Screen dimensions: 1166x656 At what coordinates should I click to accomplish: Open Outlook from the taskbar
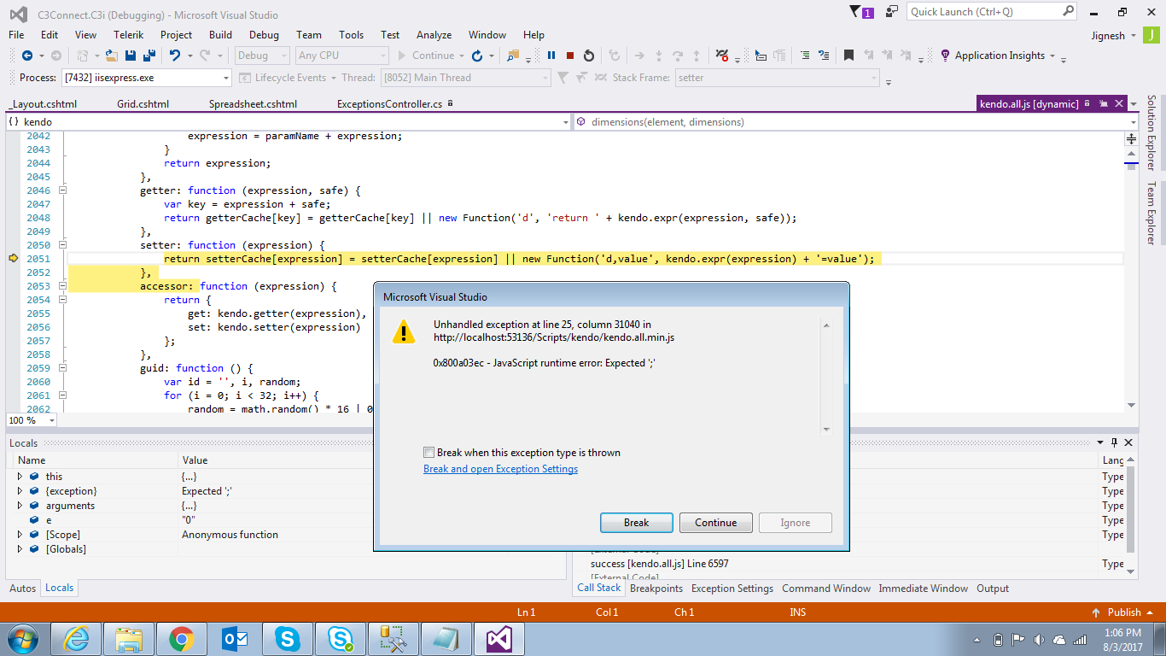coord(233,639)
